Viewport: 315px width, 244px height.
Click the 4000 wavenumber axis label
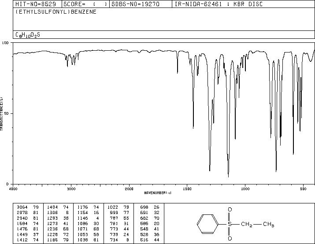[13, 189]
